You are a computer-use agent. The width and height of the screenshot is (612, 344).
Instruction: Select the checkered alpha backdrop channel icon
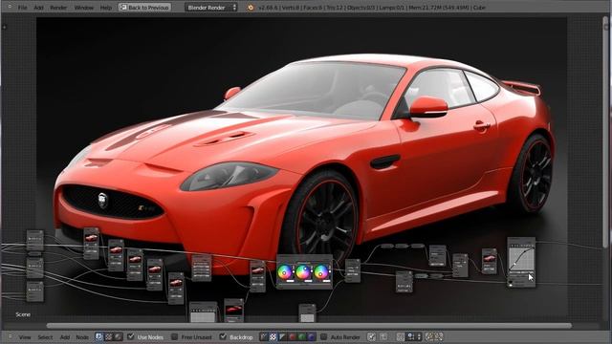(273, 336)
